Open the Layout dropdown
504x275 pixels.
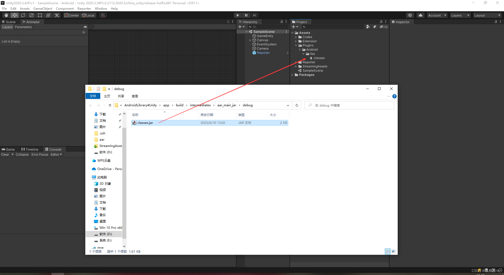[x=487, y=15]
